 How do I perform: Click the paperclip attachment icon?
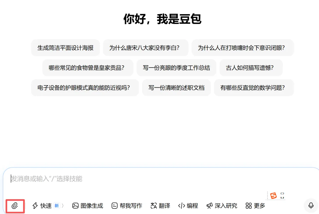click(15, 206)
